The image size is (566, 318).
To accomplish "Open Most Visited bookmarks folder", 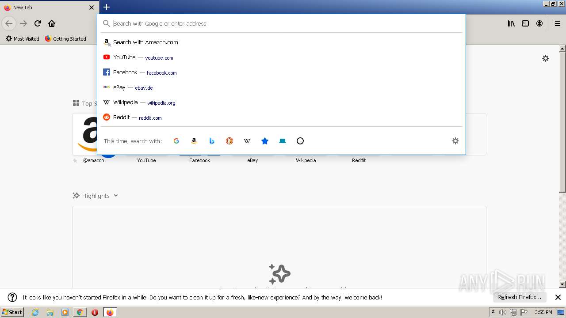I will click(22, 38).
